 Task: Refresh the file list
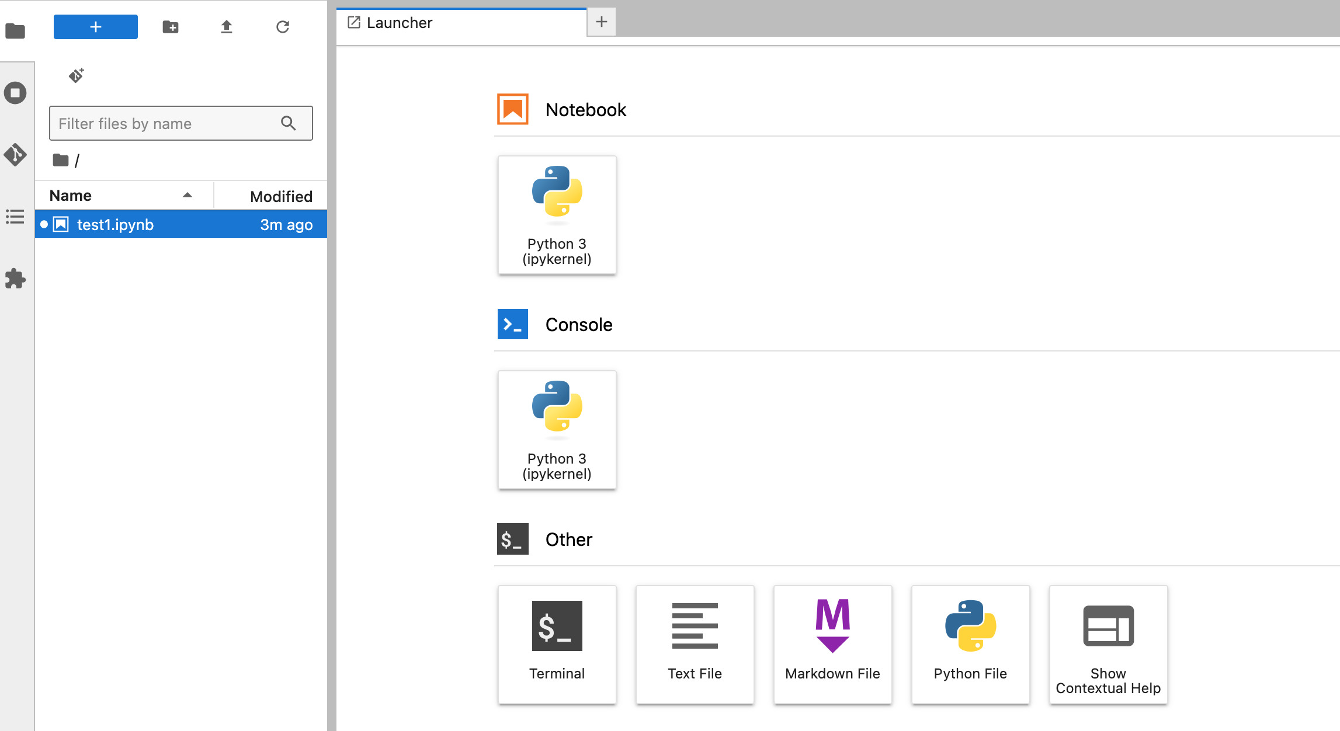pyautogui.click(x=283, y=27)
